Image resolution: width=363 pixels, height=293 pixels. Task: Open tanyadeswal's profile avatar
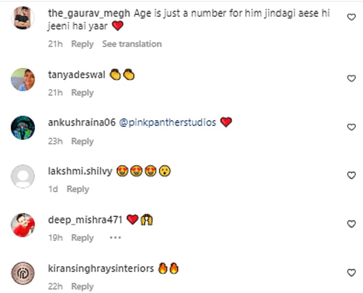23,79
